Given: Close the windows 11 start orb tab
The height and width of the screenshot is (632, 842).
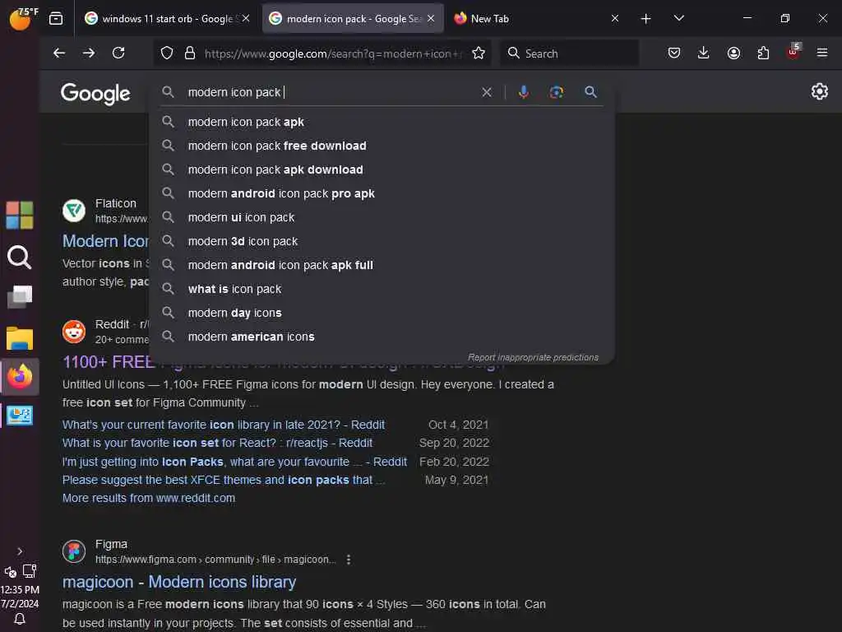Looking at the screenshot, I should (x=245, y=18).
